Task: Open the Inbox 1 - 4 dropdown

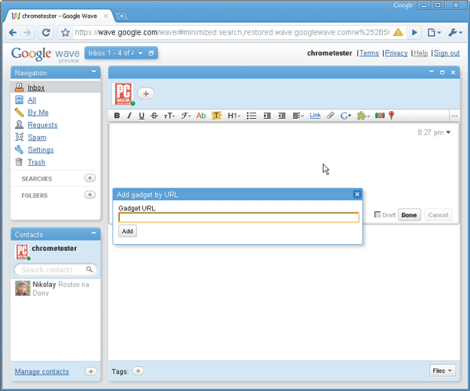Action: pyautogui.click(x=140, y=53)
